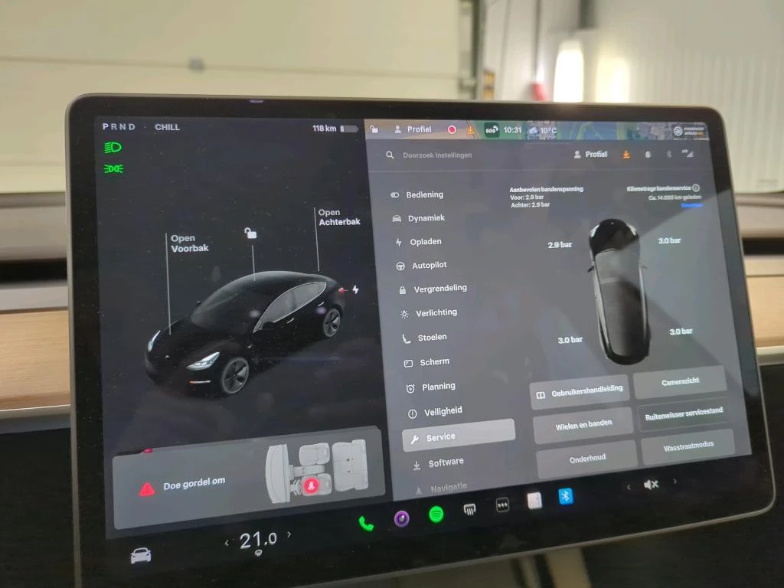Tap the padlock icon in the top status bar

374,130
